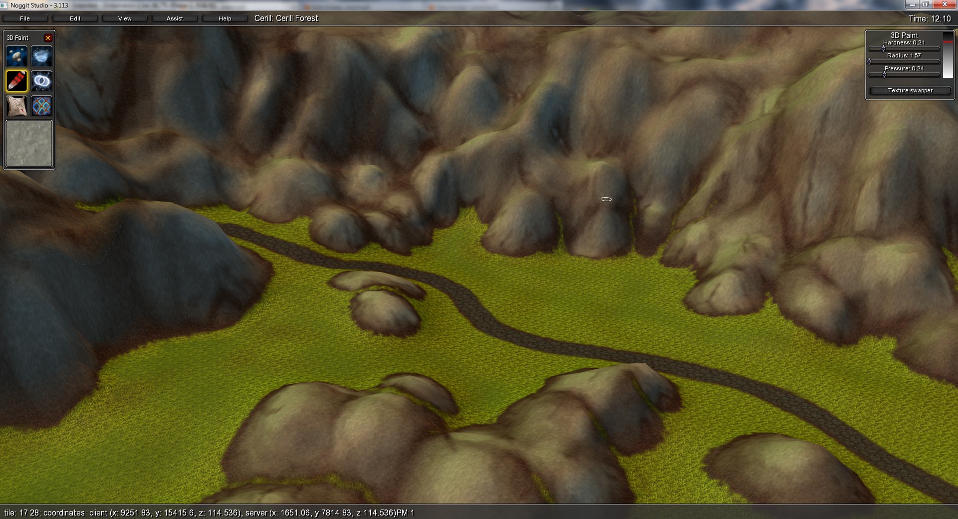Click the paint opacity gradient bar

(x=948, y=54)
